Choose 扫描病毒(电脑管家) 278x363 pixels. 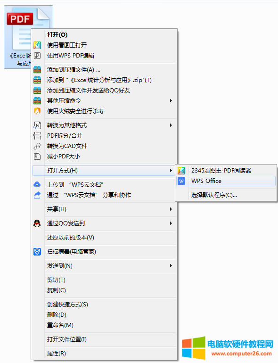104,252
